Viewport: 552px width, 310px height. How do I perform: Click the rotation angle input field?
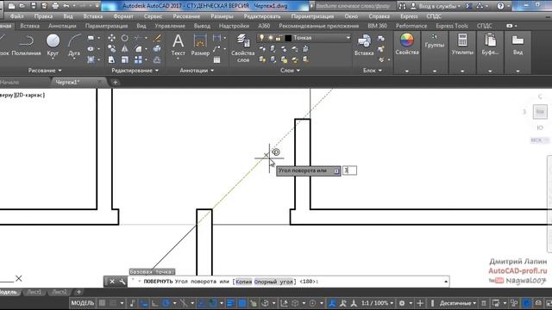pos(349,170)
